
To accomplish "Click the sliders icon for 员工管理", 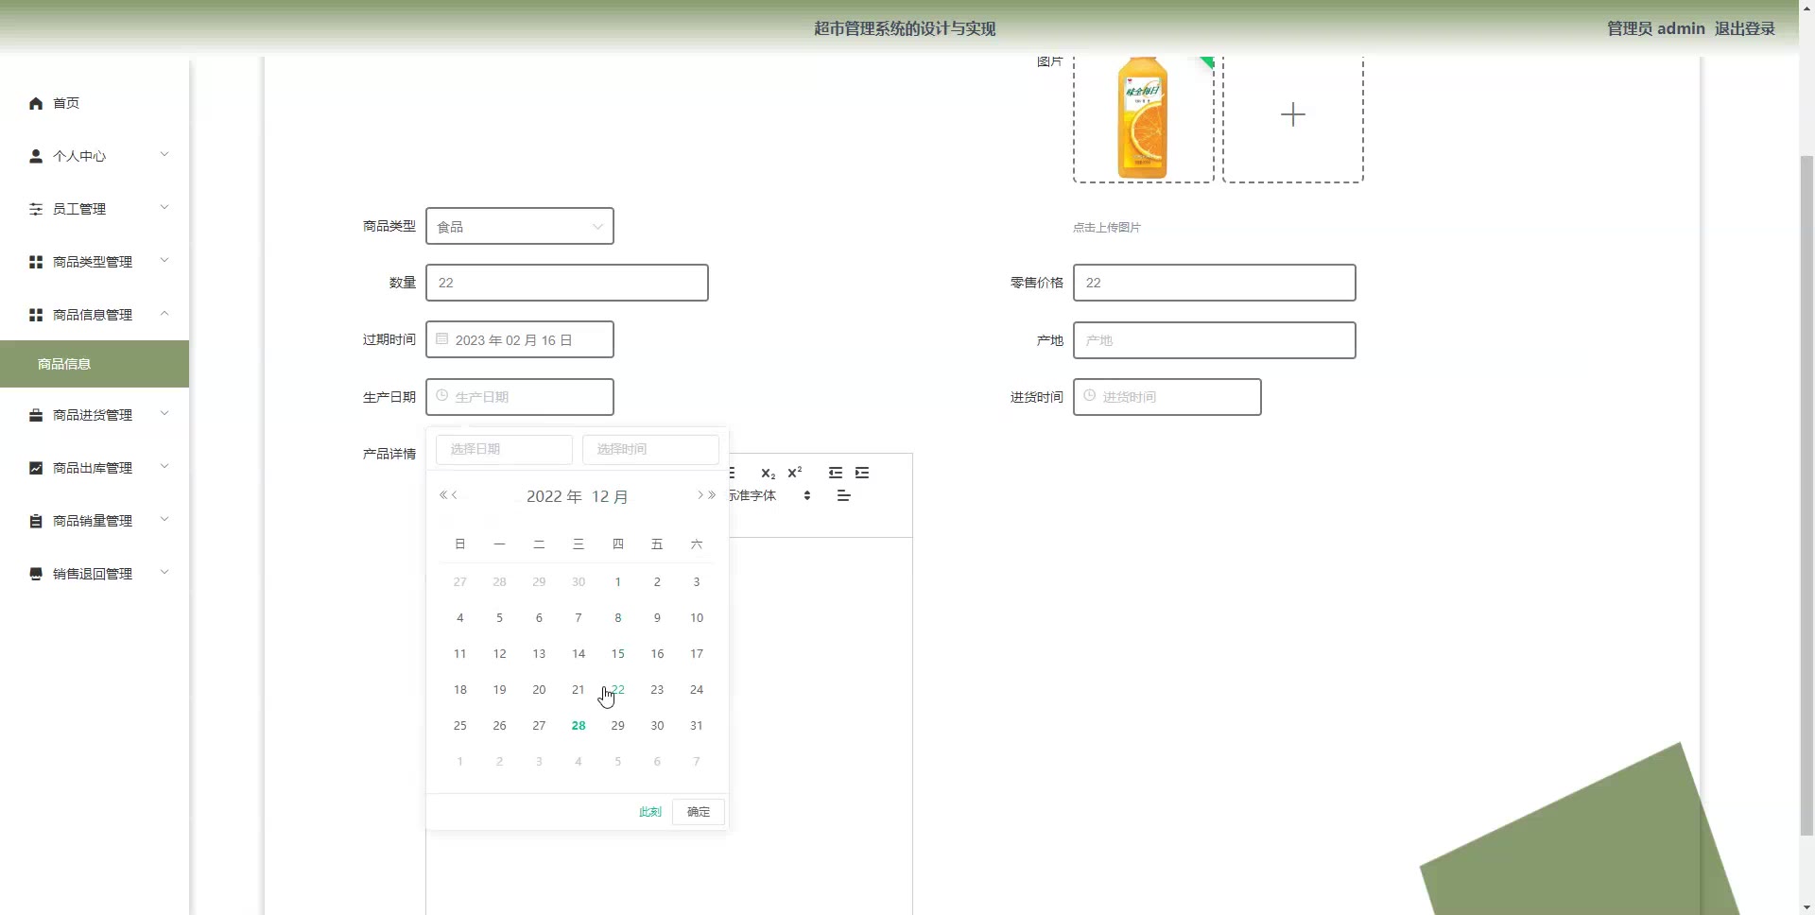I will pos(36,209).
